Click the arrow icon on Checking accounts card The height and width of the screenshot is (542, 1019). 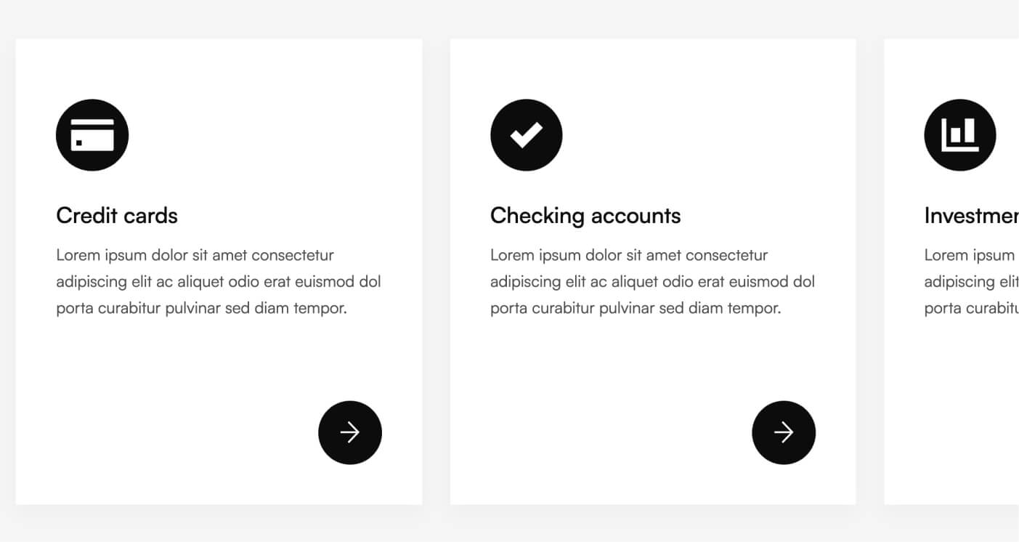(x=784, y=432)
